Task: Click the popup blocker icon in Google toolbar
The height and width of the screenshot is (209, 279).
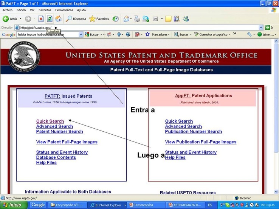Action: [137, 34]
